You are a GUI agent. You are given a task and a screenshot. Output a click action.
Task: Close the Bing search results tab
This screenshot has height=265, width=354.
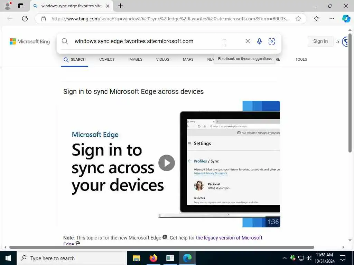(108, 6)
